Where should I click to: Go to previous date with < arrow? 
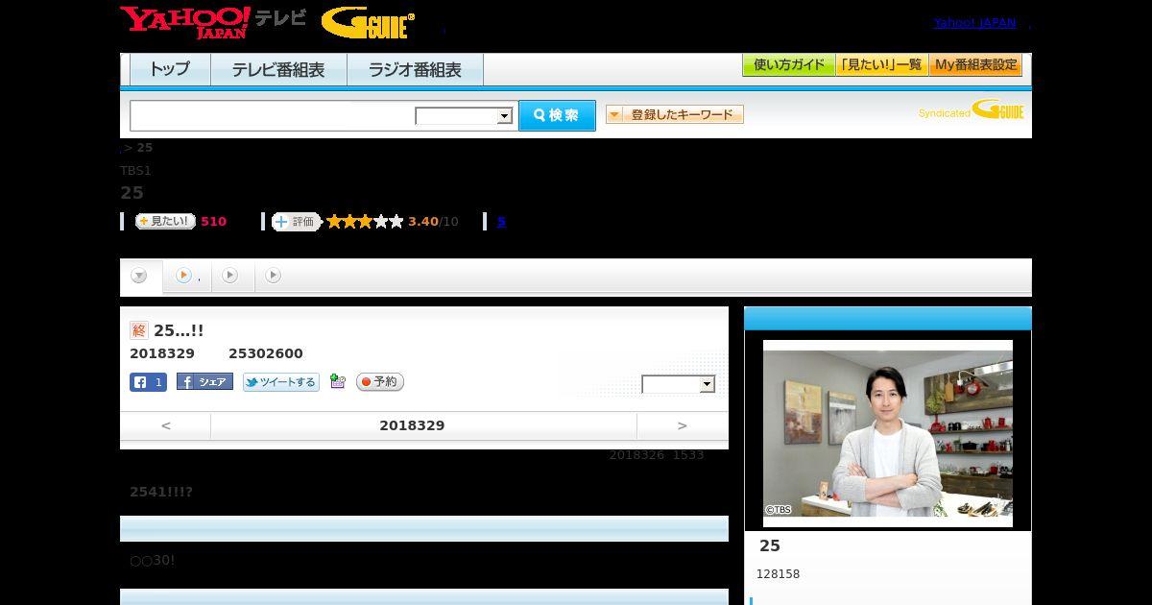tap(165, 425)
